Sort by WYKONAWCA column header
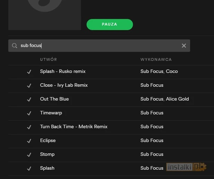Screen dimensions: 214x179 pos(156,59)
